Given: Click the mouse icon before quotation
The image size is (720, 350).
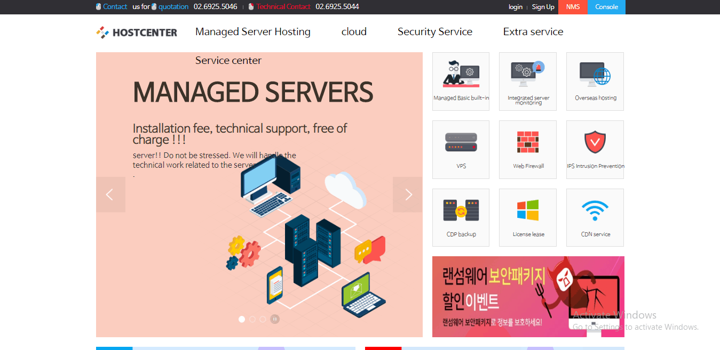Looking at the screenshot, I should [154, 7].
